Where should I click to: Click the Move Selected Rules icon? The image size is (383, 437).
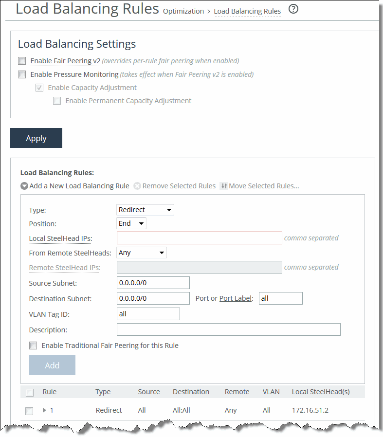(224, 186)
